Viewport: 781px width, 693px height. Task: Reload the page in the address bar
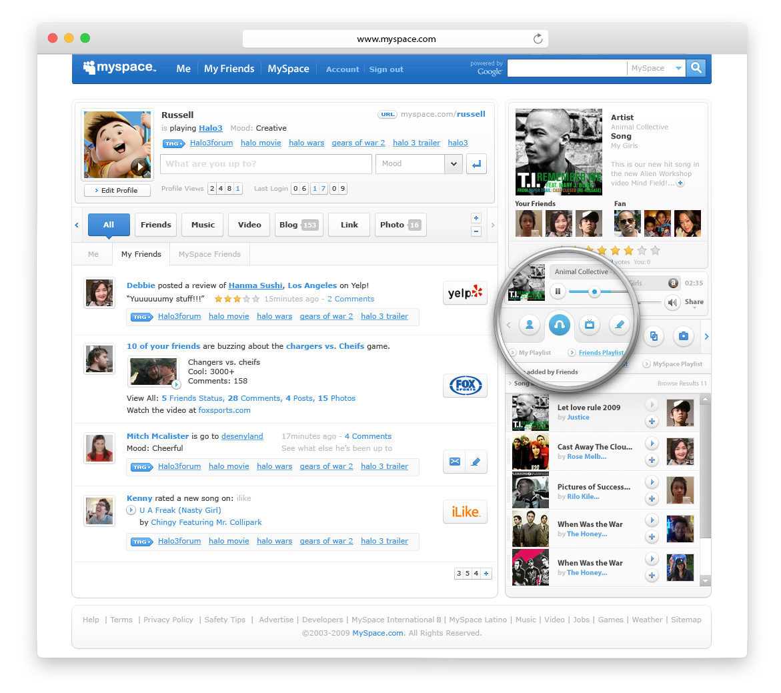tap(538, 39)
